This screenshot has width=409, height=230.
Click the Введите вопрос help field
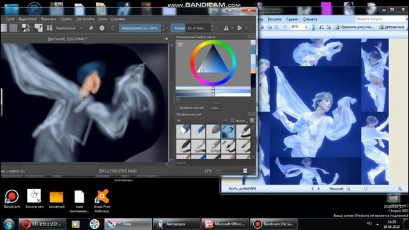pos(380,19)
